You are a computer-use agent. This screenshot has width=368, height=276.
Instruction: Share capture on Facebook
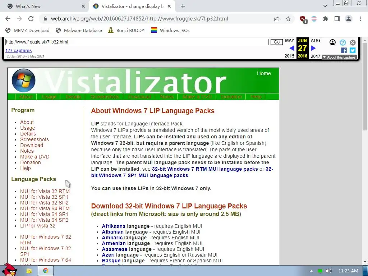[344, 50]
